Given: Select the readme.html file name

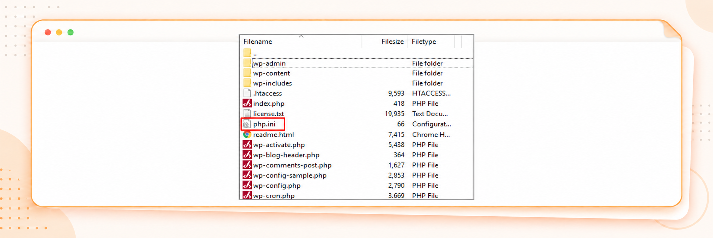Looking at the screenshot, I should [273, 135].
